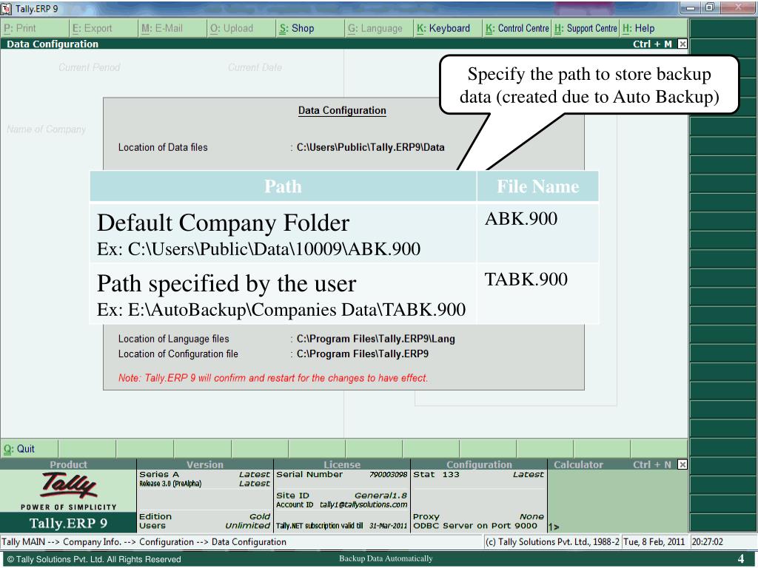Click the Serial Number 790003098 entry
The width and height of the screenshot is (758, 568).
coord(342,475)
